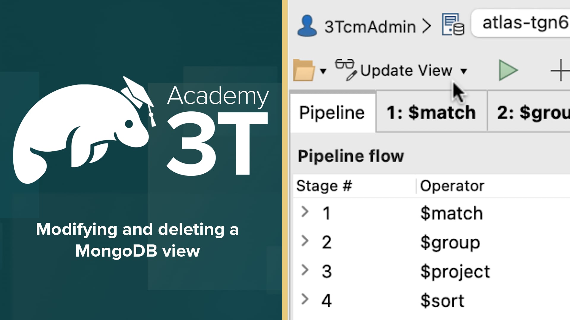
Task: Click the graduation cap on logo
Action: coord(139,98)
